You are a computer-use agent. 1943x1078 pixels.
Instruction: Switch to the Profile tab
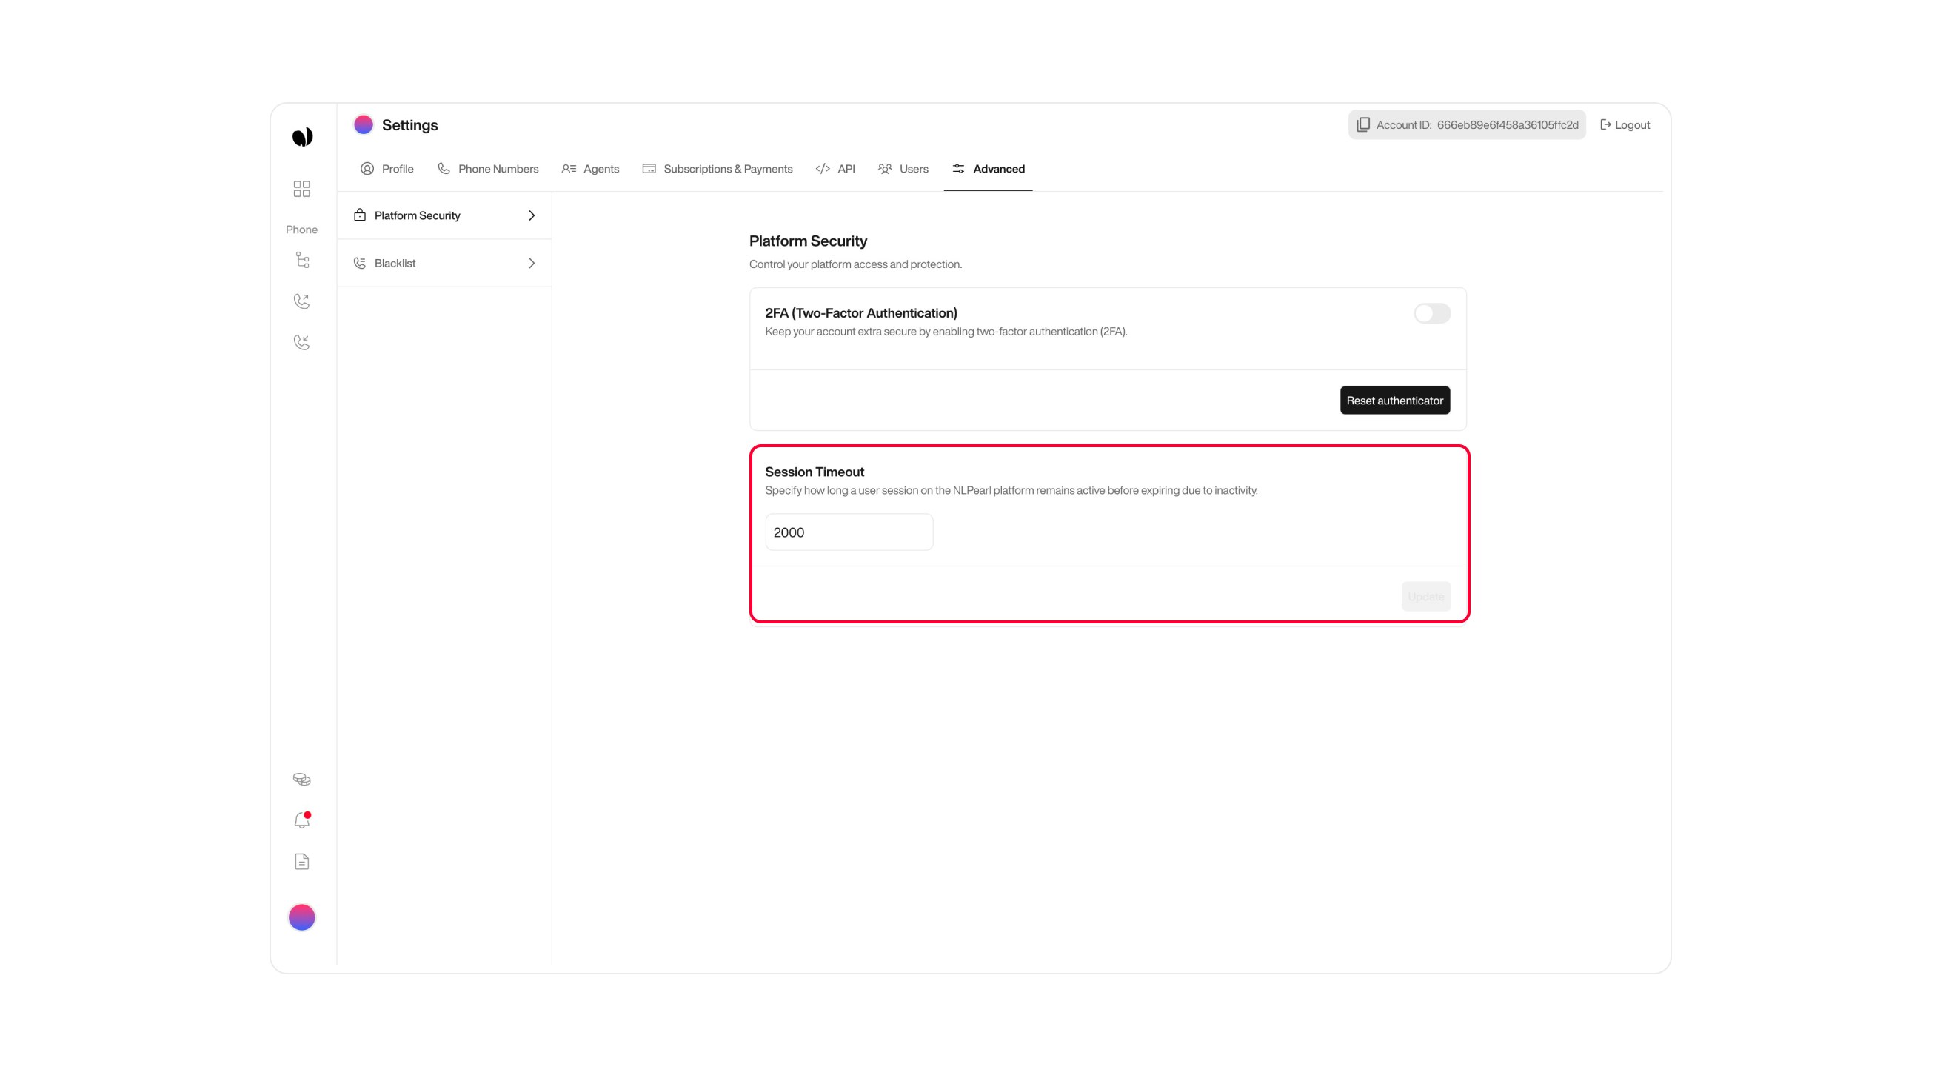coord(388,169)
